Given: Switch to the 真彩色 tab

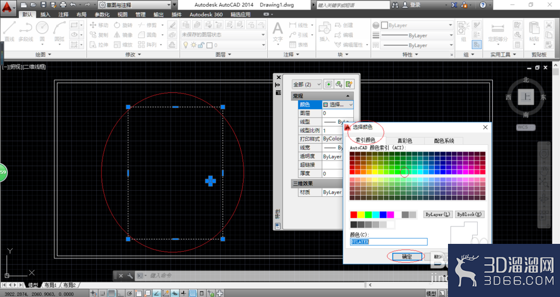Looking at the screenshot, I should pos(405,140).
